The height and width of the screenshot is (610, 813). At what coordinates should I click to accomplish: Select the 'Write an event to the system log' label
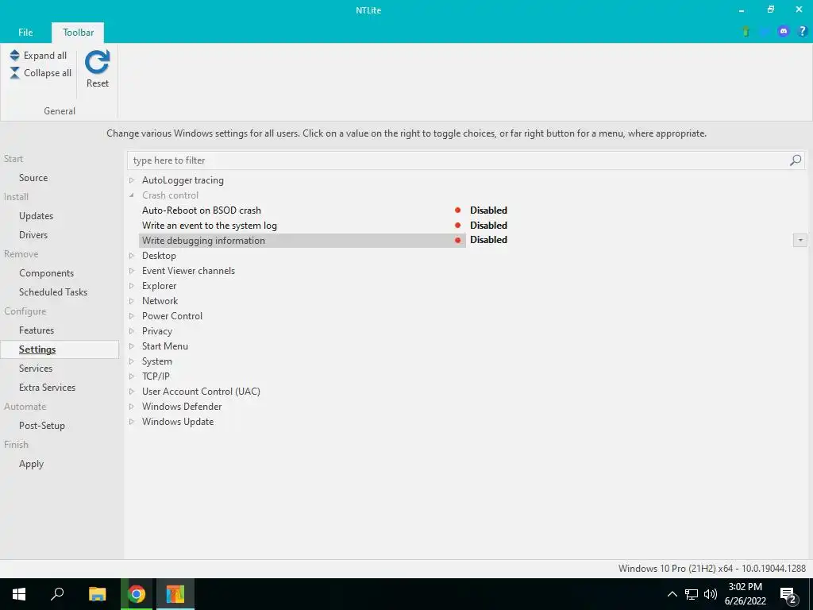point(210,225)
